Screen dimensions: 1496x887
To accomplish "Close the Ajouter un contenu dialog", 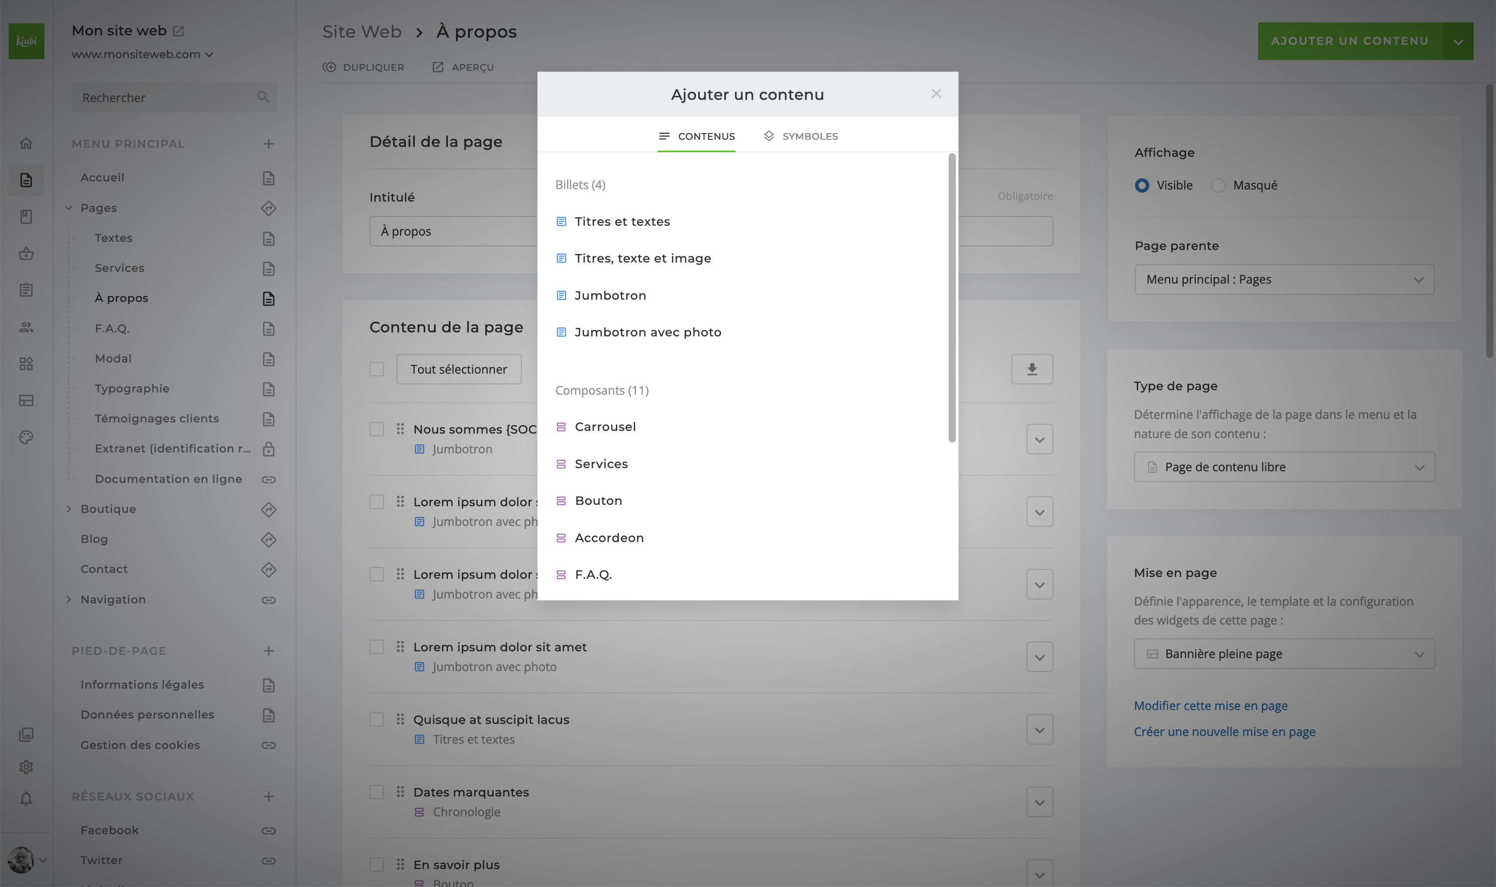I will (x=936, y=94).
